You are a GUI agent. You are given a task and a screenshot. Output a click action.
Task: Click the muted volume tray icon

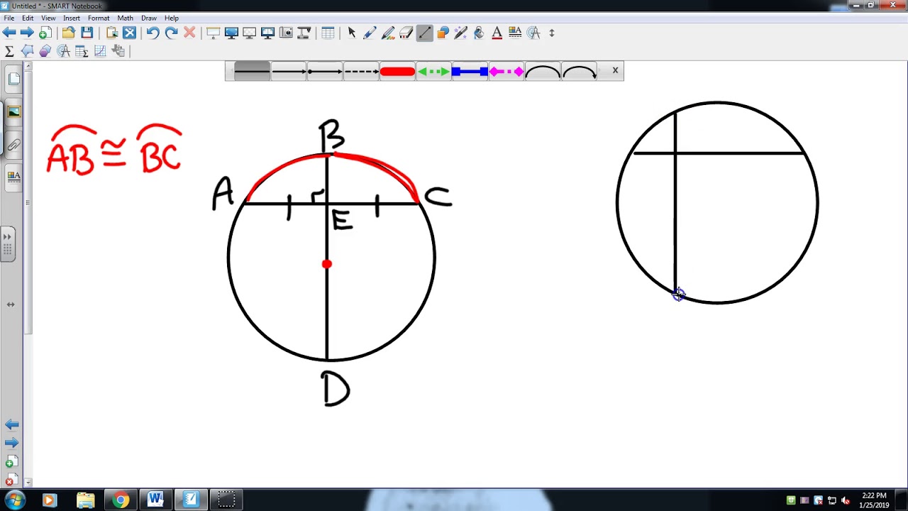pyautogui.click(x=846, y=500)
